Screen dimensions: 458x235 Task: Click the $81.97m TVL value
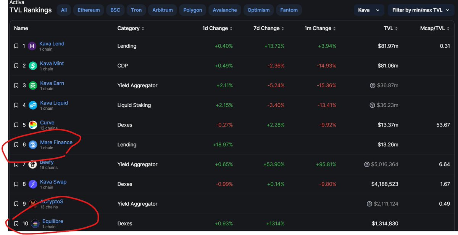pos(387,46)
